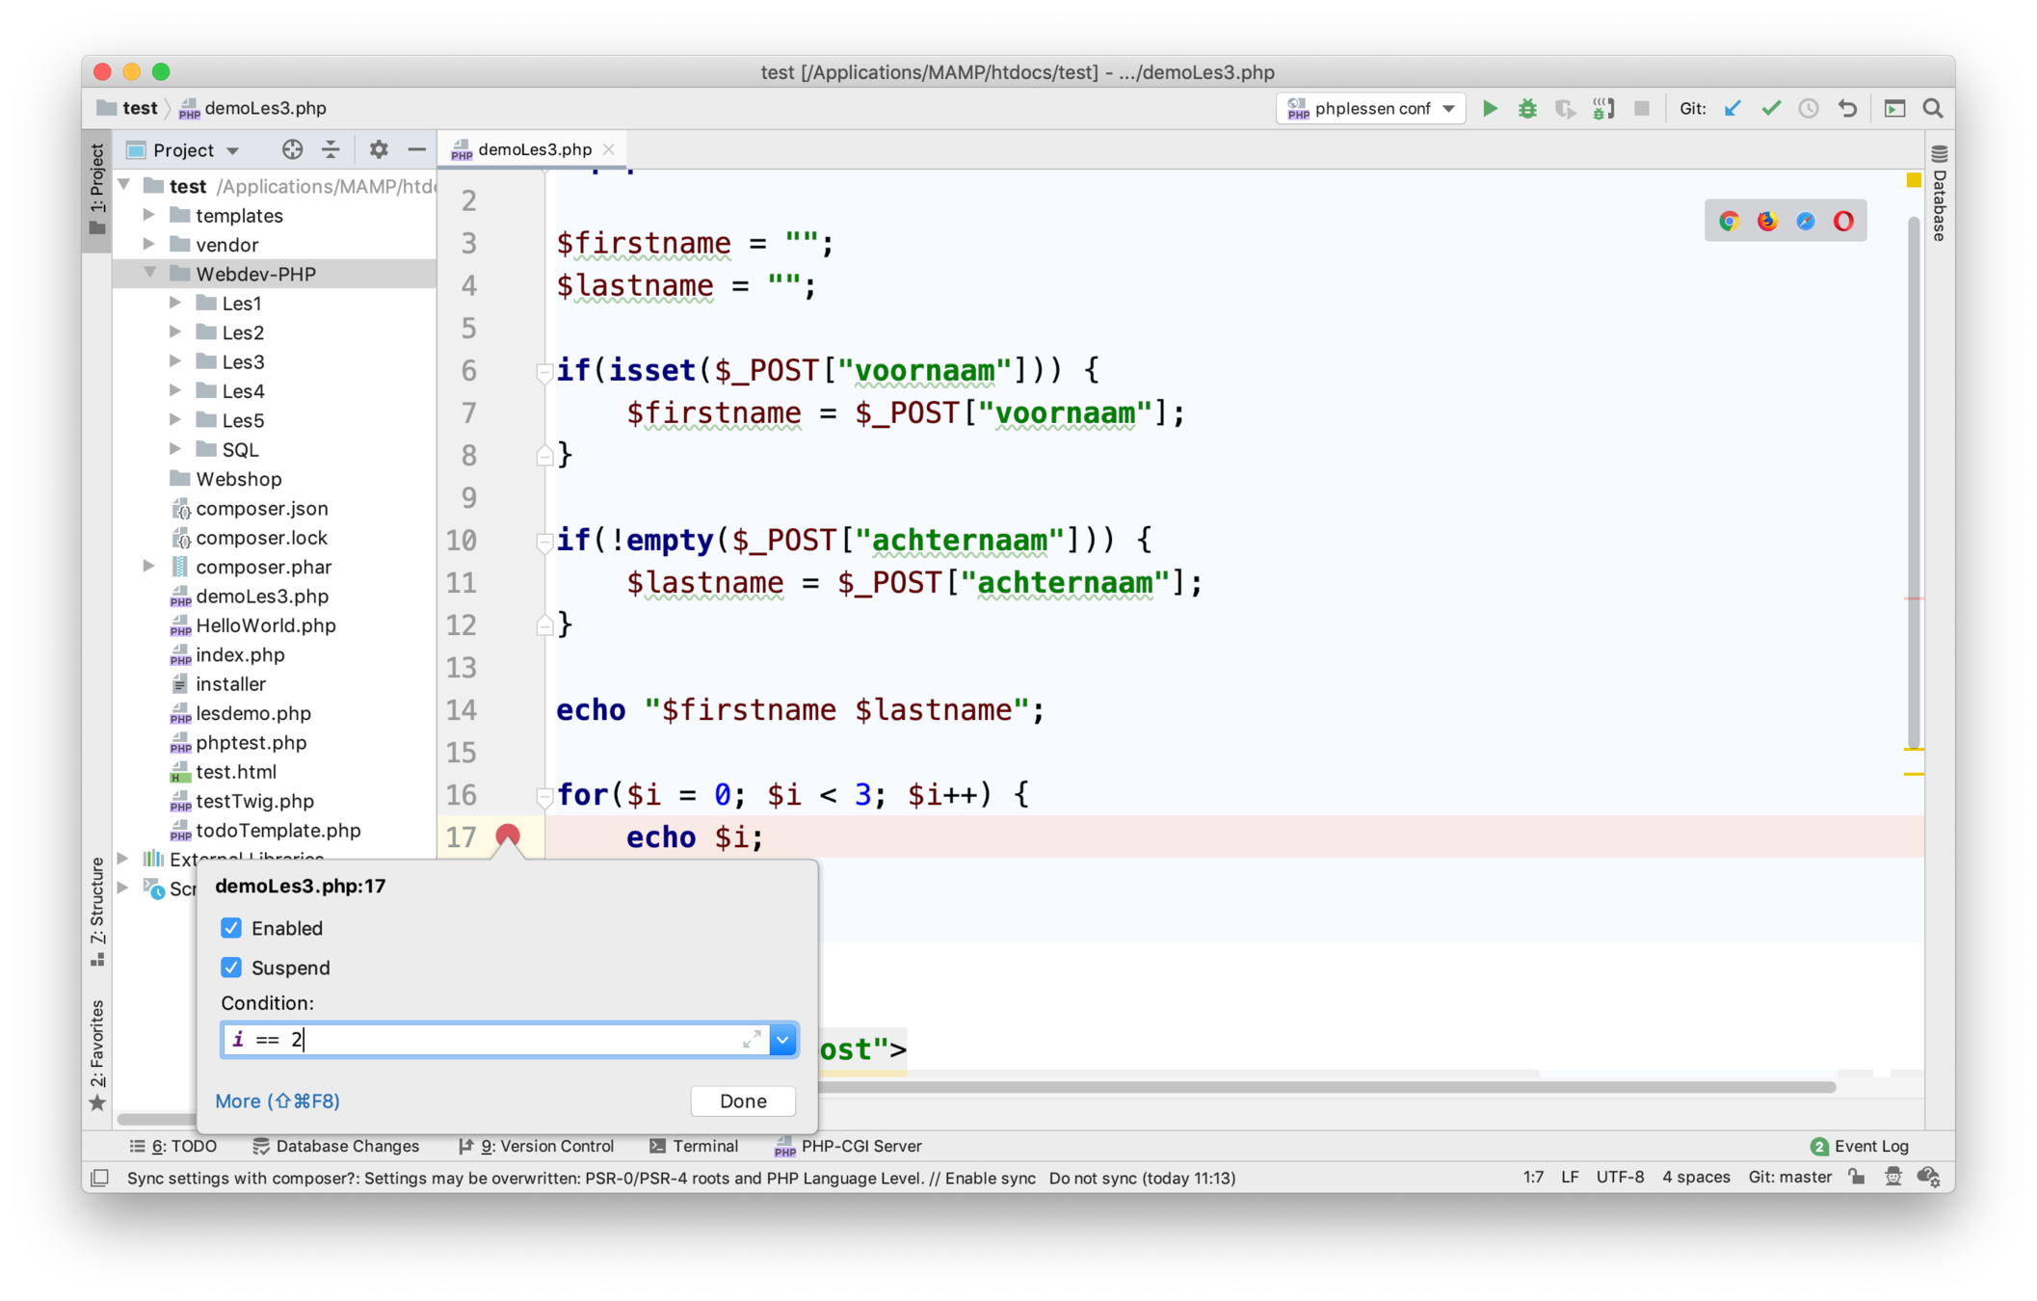Open condition history dropdown arrow
This screenshot has width=2037, height=1301.
(x=783, y=1040)
